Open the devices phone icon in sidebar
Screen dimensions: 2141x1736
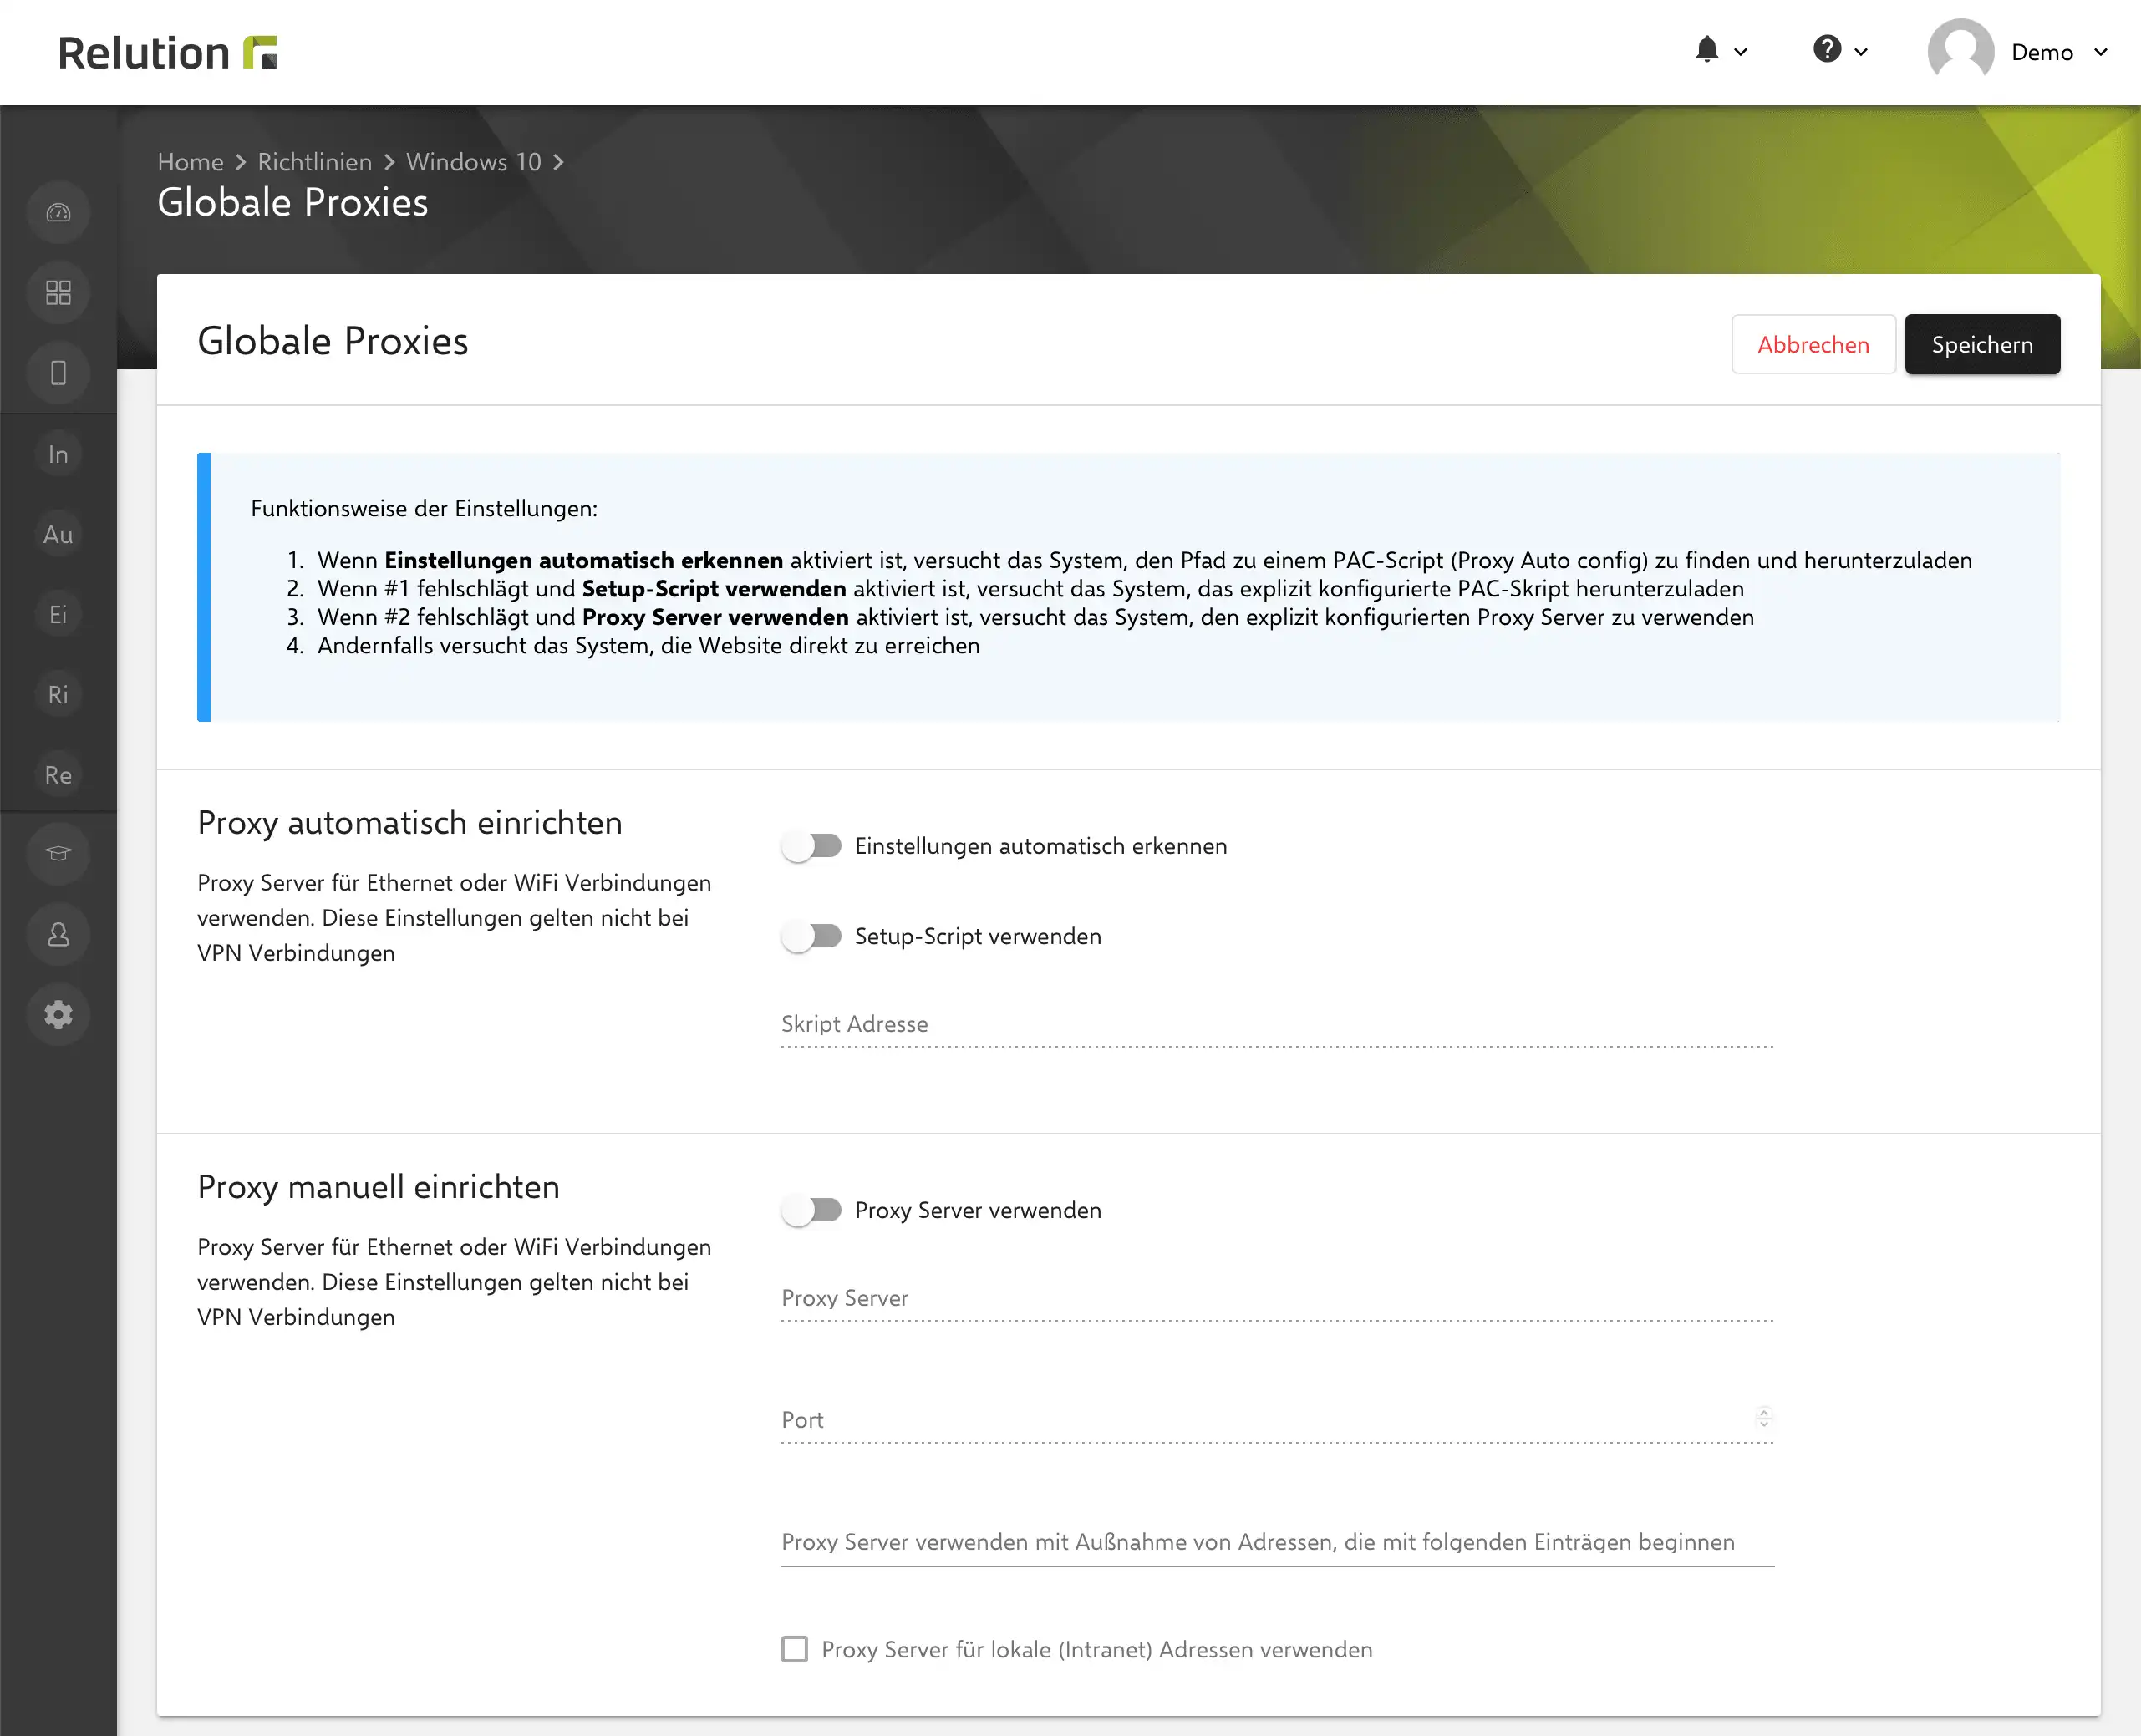point(58,372)
